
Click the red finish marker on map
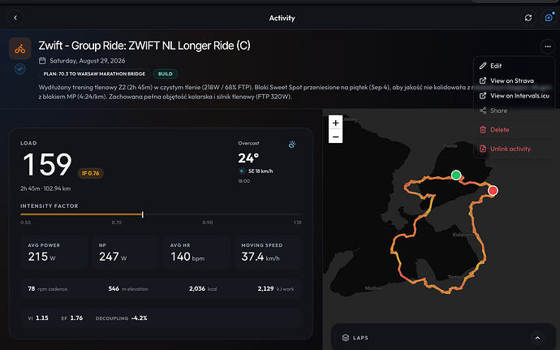pyautogui.click(x=493, y=191)
